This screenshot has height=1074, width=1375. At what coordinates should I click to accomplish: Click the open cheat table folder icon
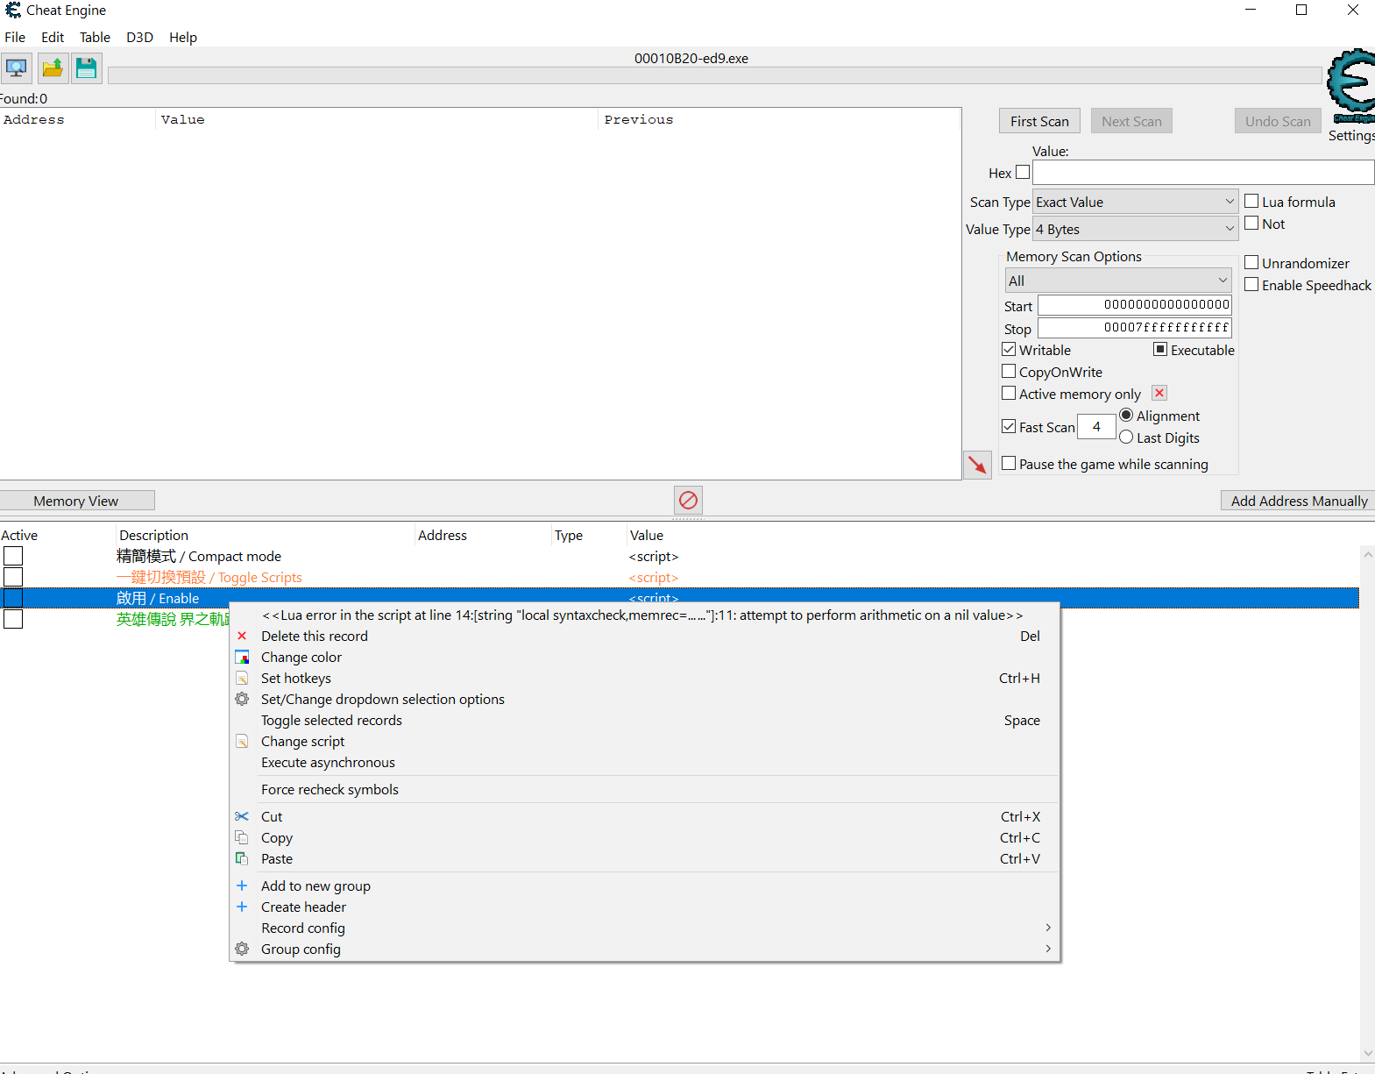click(x=53, y=68)
